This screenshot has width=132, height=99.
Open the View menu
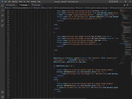pyautogui.click(x=21, y=2)
